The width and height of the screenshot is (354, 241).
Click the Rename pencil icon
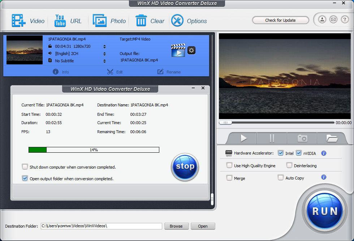(160, 72)
